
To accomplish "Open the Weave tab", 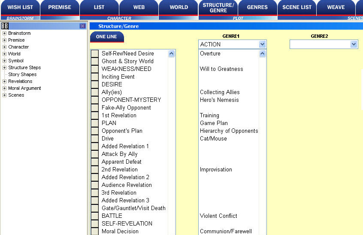I will click(x=336, y=7).
